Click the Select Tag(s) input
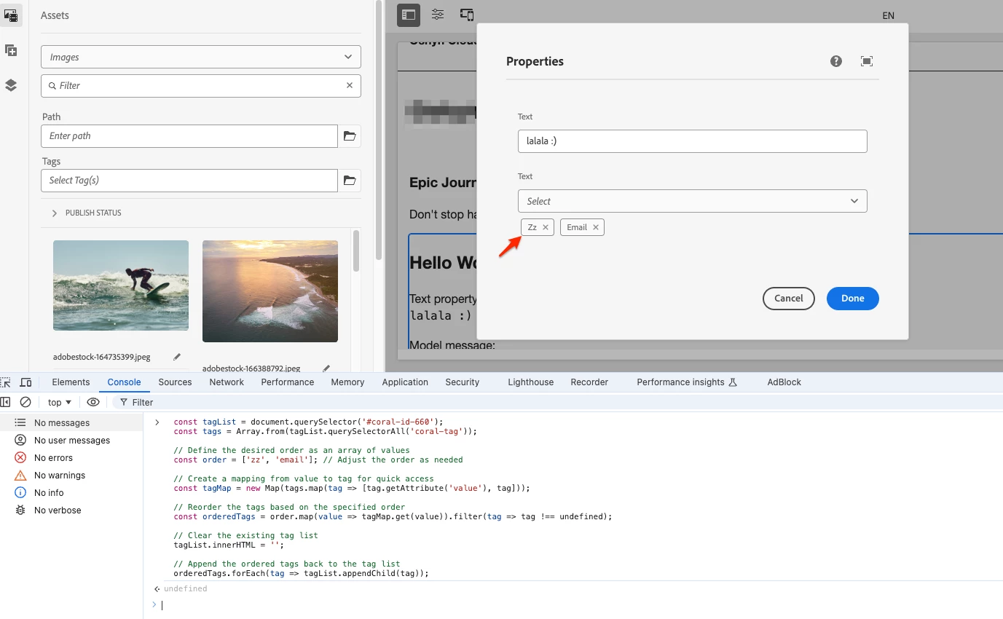The width and height of the screenshot is (1003, 619). 189,181
